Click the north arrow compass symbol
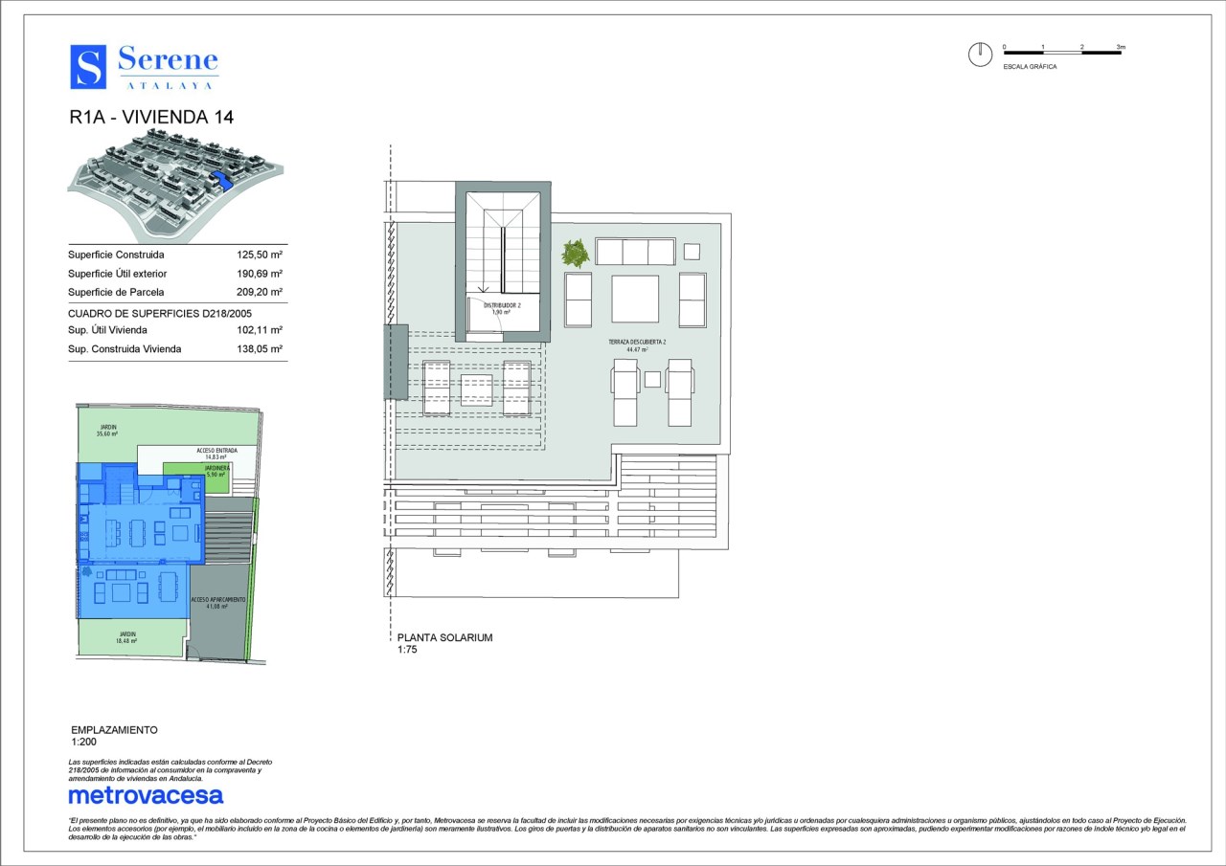Screen dimensions: 1226x866 pos(980,56)
